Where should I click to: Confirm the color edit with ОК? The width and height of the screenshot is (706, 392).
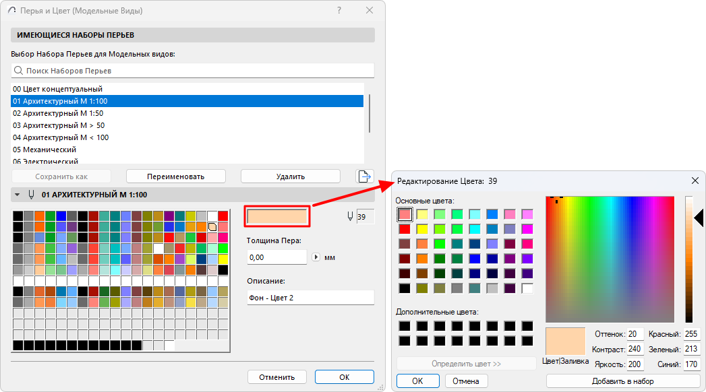coord(417,381)
